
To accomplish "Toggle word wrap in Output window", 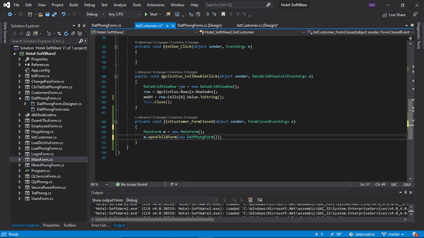I will click(x=260, y=200).
